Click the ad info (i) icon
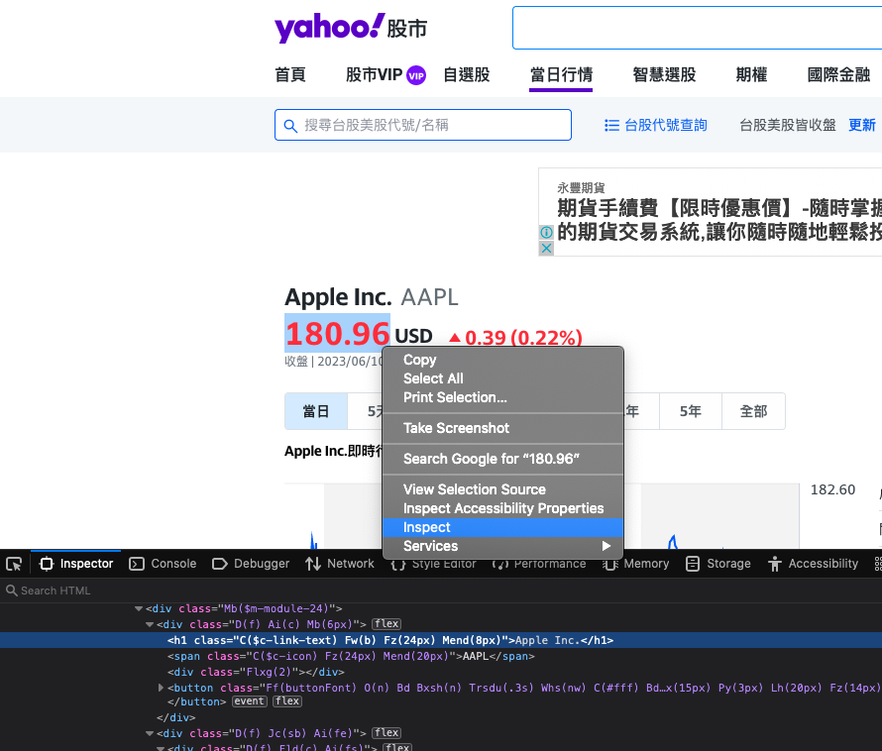This screenshot has height=751, width=882. 546,232
